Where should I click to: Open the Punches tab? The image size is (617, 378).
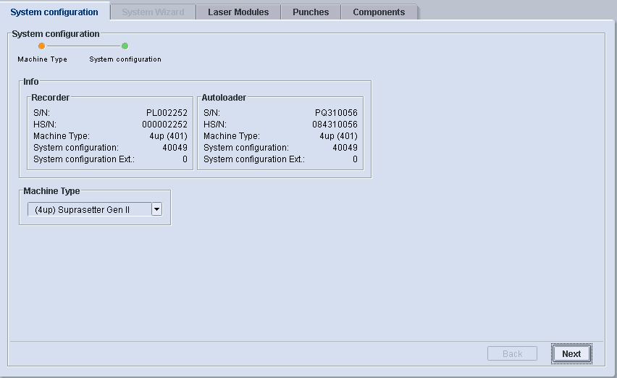[x=311, y=12]
